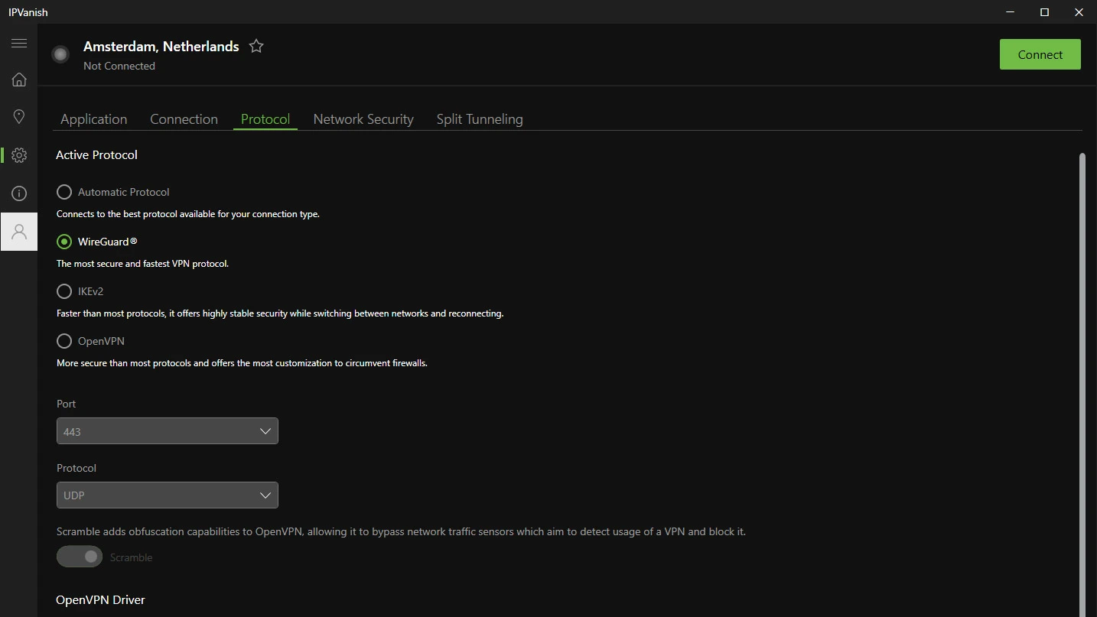The width and height of the screenshot is (1097, 617).
Task: Click the connection status indicator circle
Action: [x=60, y=54]
